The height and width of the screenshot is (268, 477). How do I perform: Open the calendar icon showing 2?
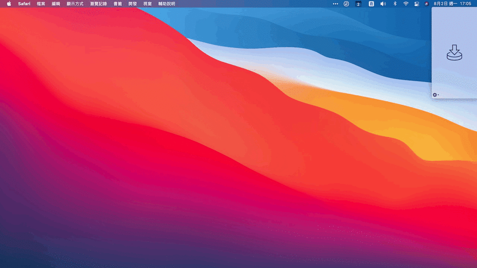358,4
